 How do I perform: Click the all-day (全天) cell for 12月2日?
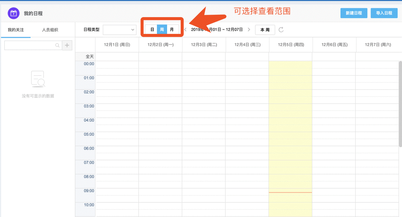click(160, 57)
